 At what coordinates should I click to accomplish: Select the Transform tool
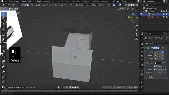pos(4,40)
